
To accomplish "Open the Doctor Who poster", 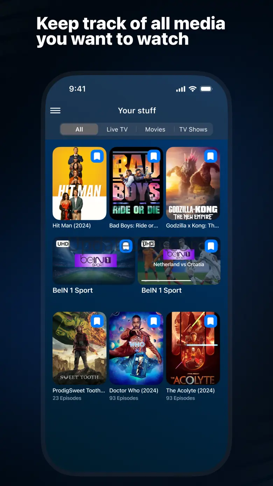I will (136, 348).
